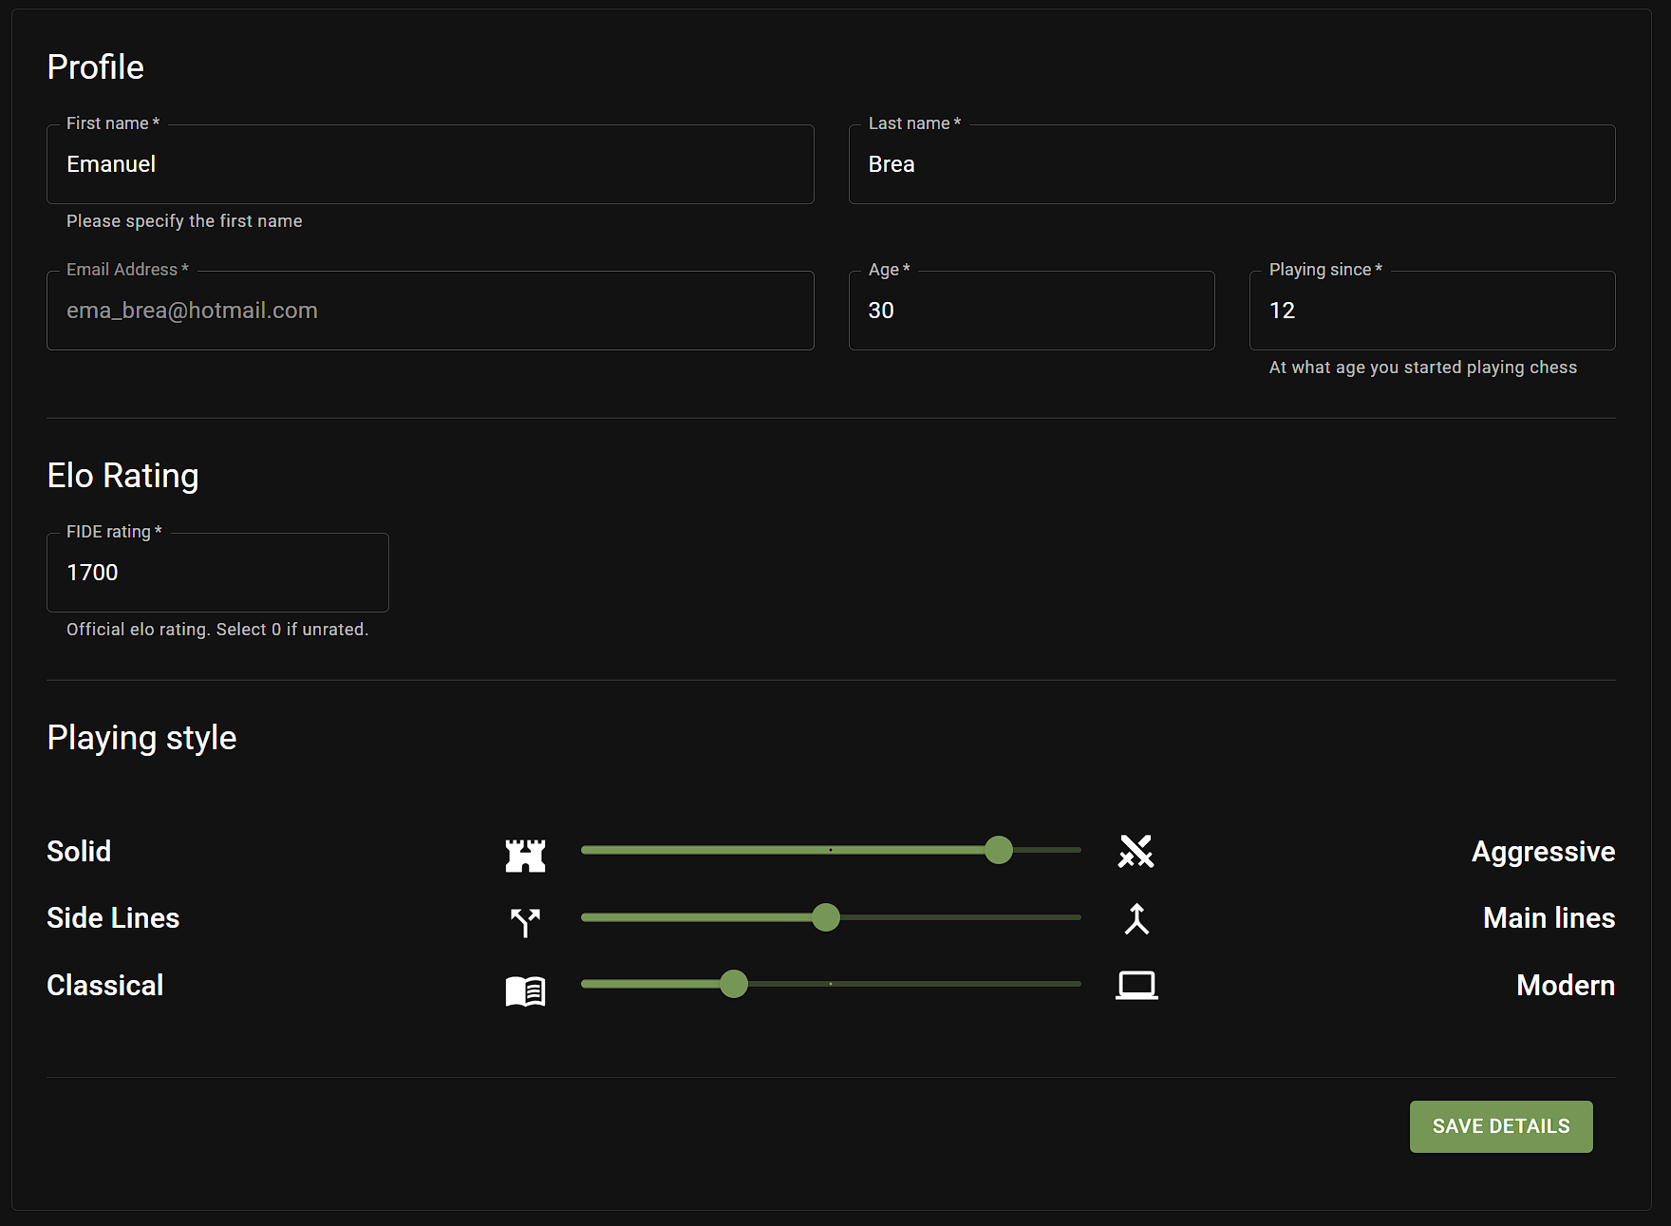1671x1226 pixels.
Task: Click the open book Classical icon
Action: pyautogui.click(x=525, y=990)
